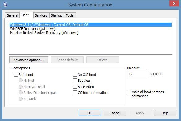Image resolution: width=181 pixels, height=121 pixels.
Task: Toggle OS boot information checkbox
Action: tap(75, 93)
